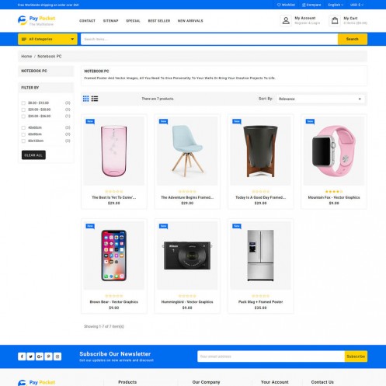Screen dimensions: 386x386
Task: Switch to grid view layout
Action: point(85,99)
